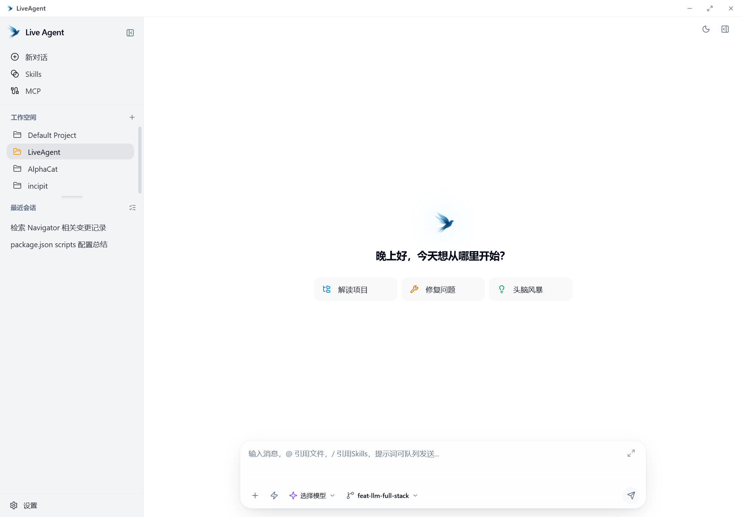Screen dimensions: 742x517
Task: Click the AlphaCat folder icon
Action: click(17, 169)
